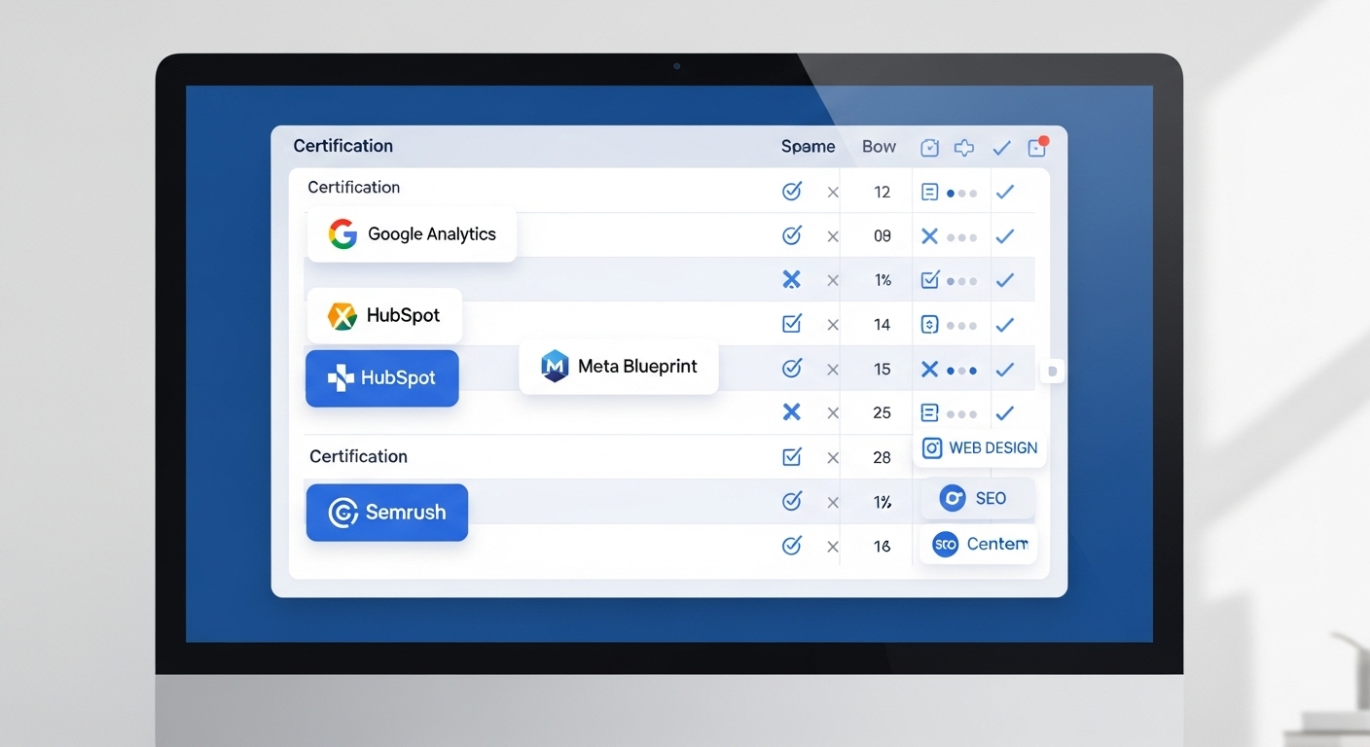Image resolution: width=1370 pixels, height=747 pixels.
Task: Click the Centem tag
Action: [979, 545]
